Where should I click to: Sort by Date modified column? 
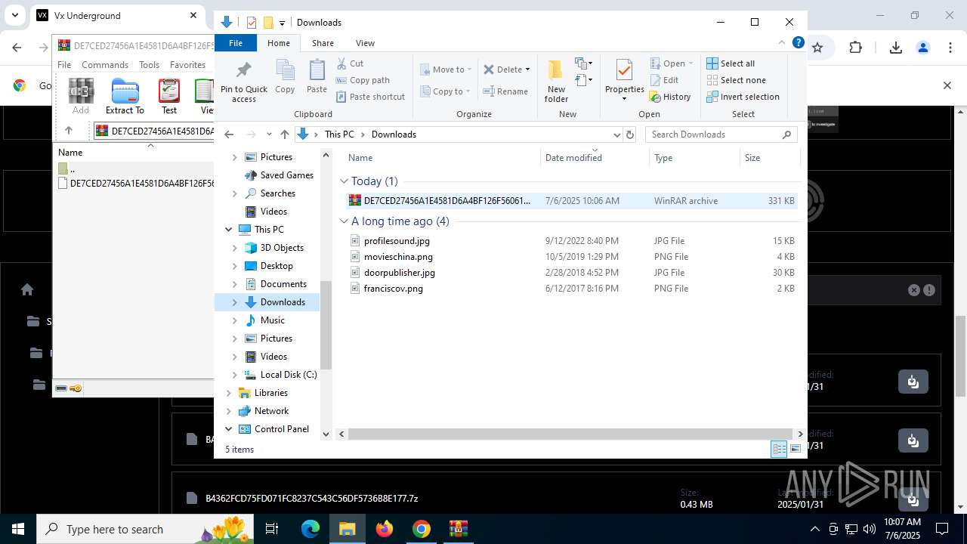coord(595,158)
